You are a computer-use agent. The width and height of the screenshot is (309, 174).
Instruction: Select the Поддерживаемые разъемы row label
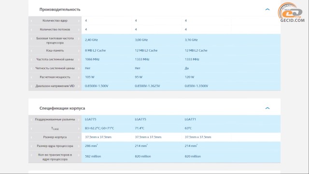coord(55,119)
